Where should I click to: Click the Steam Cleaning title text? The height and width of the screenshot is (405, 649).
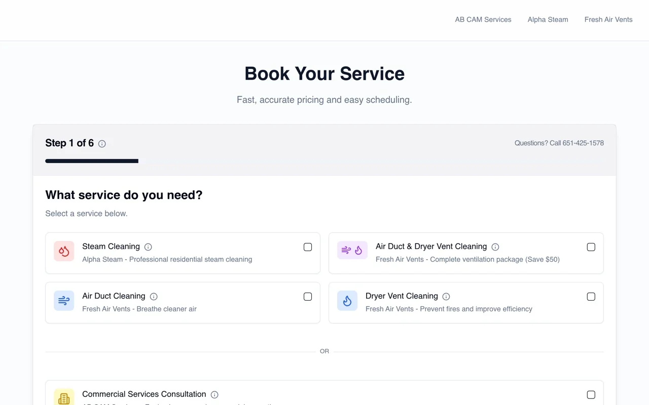[x=111, y=247]
